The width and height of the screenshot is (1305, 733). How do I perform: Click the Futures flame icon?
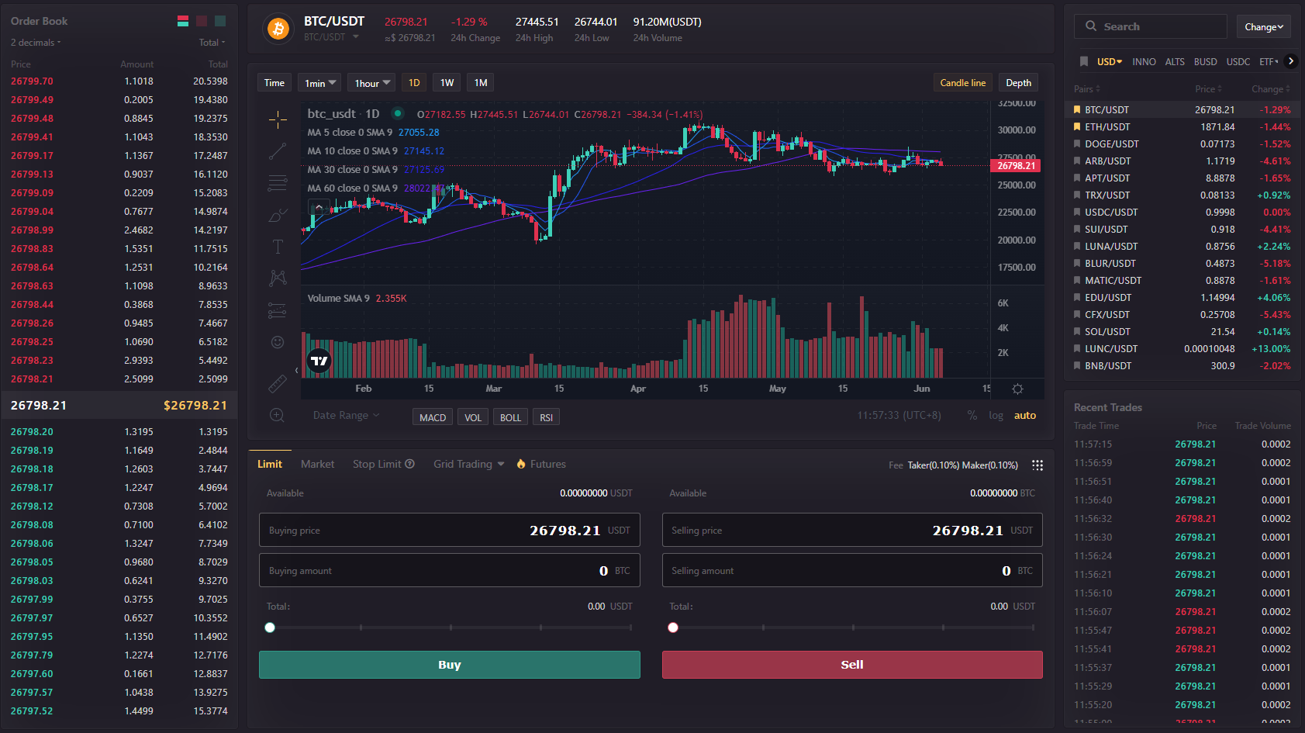pos(521,464)
